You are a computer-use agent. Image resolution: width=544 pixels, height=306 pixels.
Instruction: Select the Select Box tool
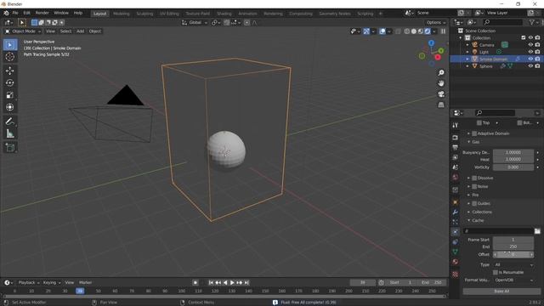[10, 45]
